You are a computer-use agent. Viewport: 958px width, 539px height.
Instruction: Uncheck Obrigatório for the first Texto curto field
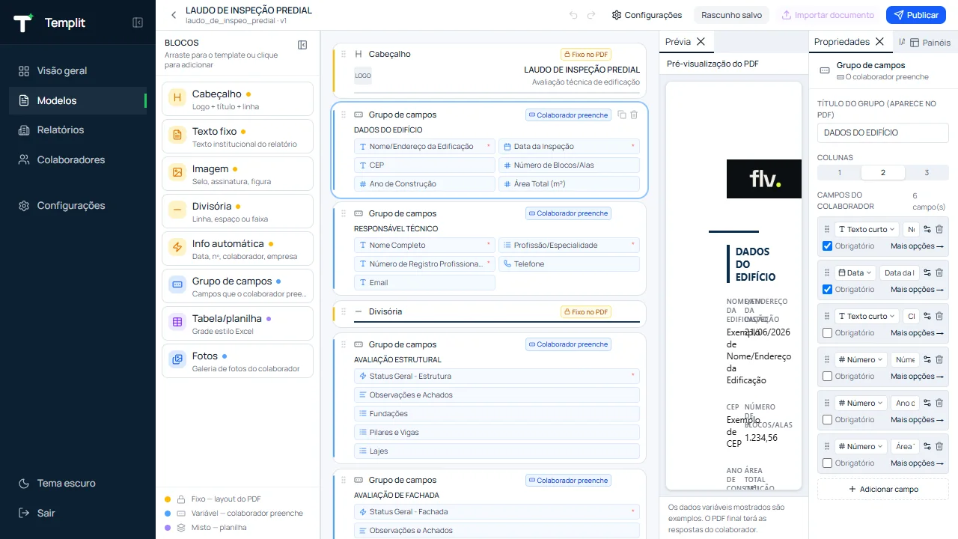coord(827,246)
